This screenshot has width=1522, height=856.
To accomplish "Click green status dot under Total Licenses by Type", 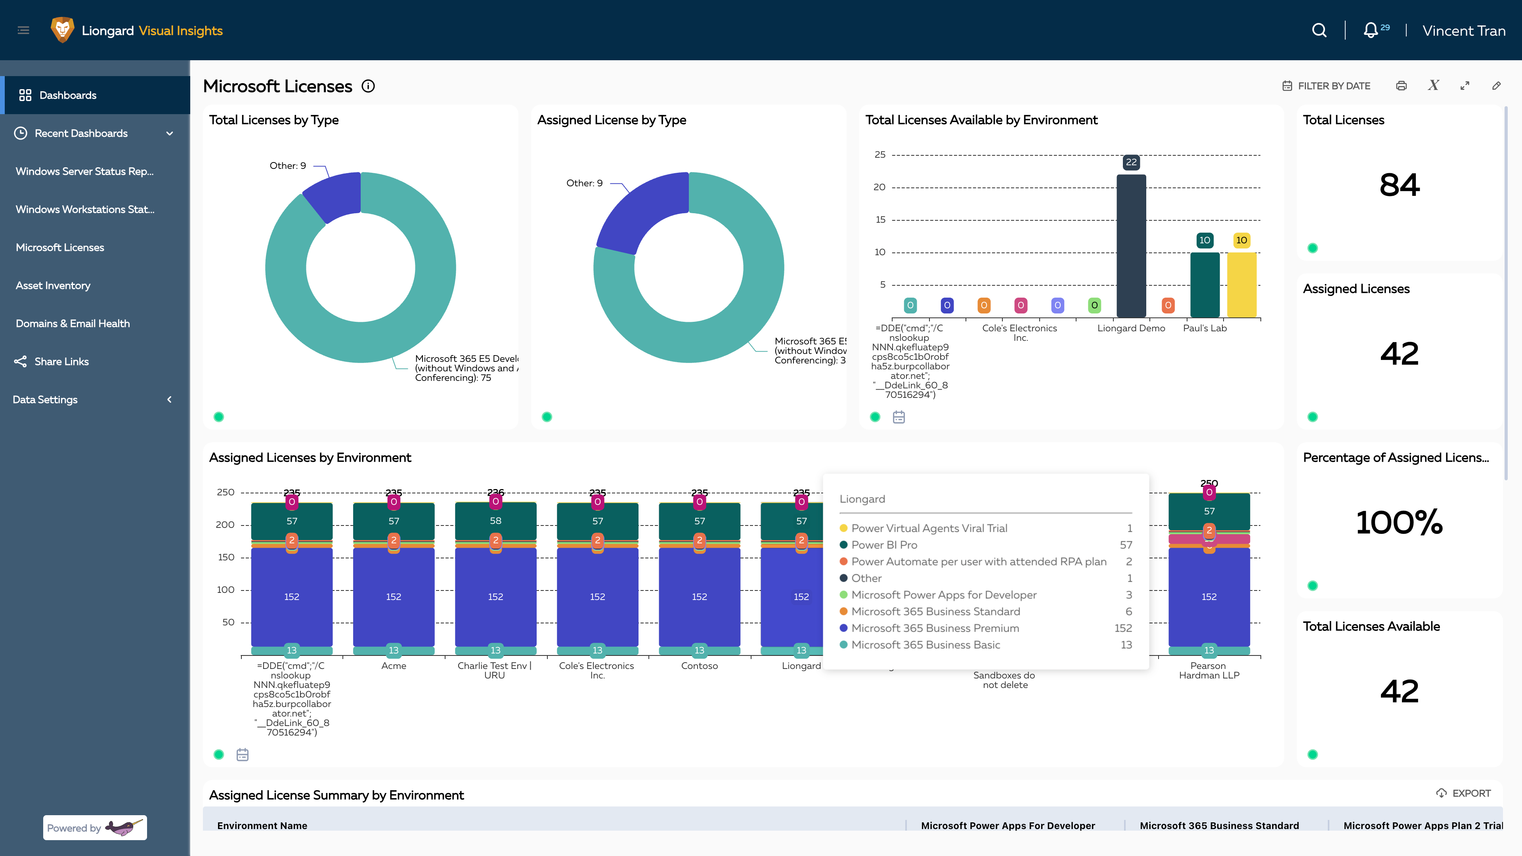I will click(219, 417).
